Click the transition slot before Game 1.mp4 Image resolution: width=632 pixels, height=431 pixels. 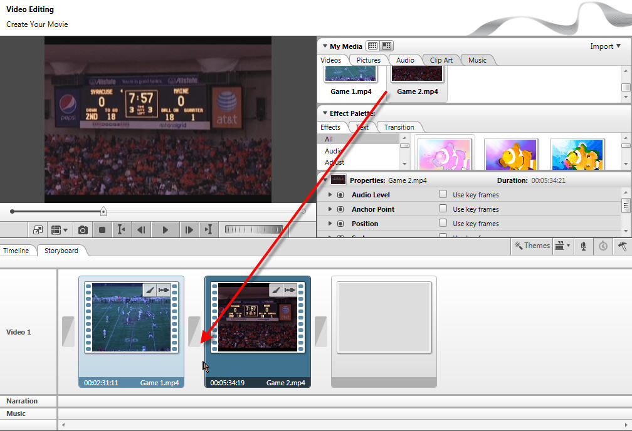click(68, 331)
